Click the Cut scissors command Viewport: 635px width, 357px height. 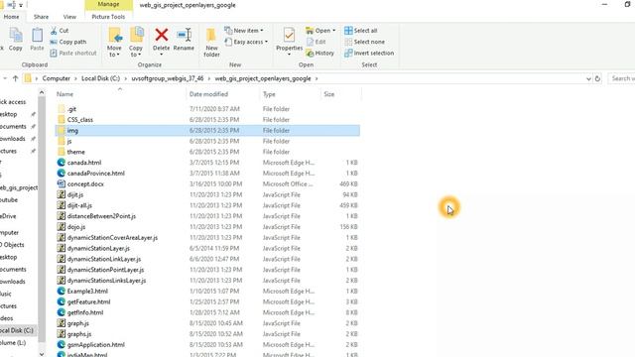60,31
